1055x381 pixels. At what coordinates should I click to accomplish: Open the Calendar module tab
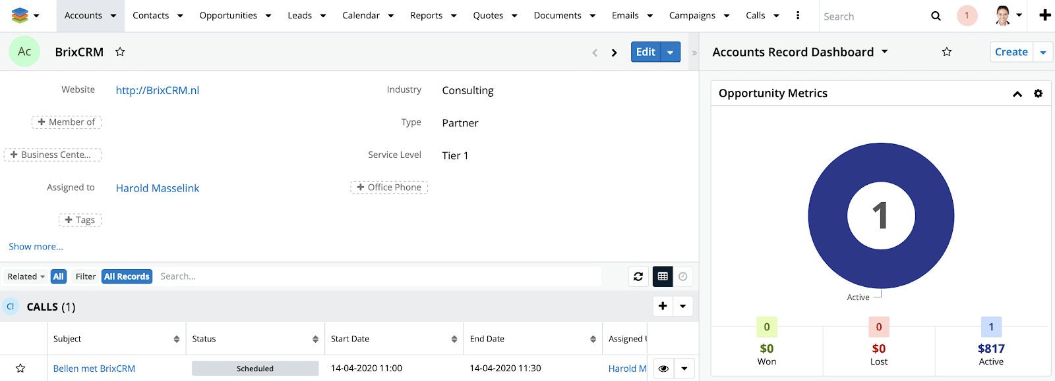(x=361, y=16)
